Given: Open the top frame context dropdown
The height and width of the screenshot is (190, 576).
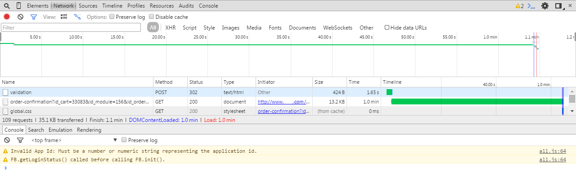Looking at the screenshot, I should (74, 140).
